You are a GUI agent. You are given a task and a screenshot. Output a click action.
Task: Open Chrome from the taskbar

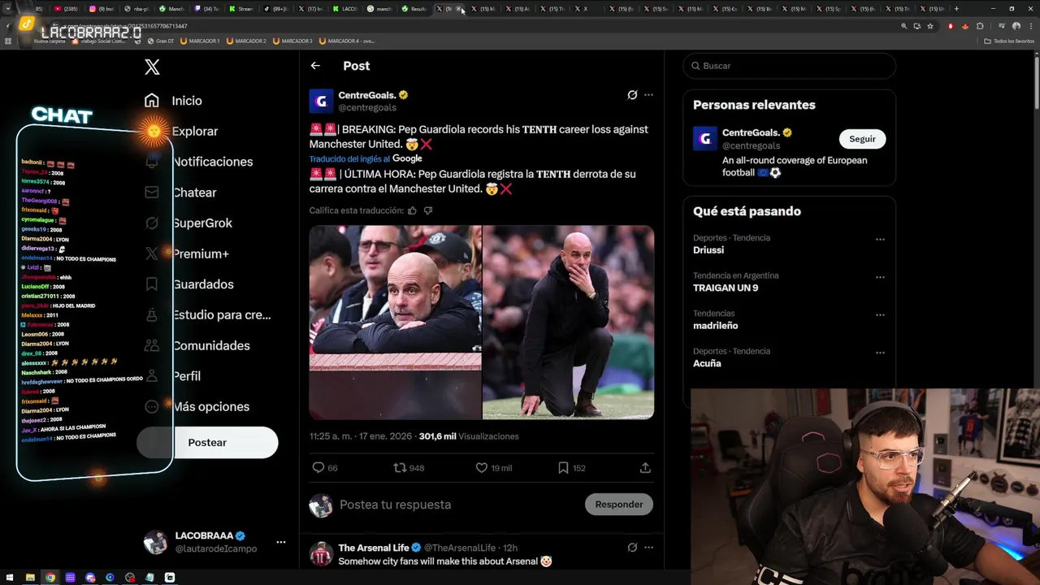[50, 578]
